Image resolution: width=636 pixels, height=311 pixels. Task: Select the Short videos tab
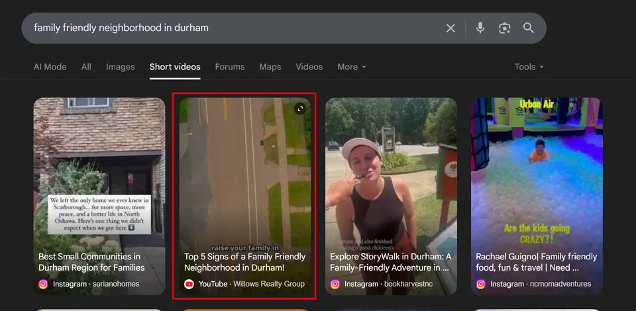(175, 67)
